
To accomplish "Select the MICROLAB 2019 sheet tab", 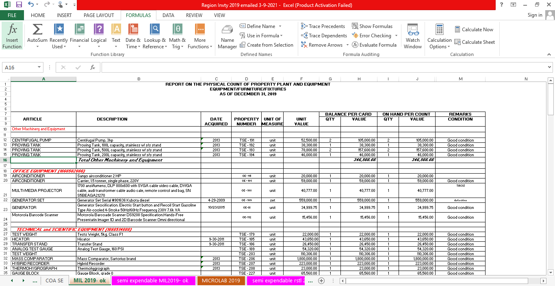I will pyautogui.click(x=221, y=281).
